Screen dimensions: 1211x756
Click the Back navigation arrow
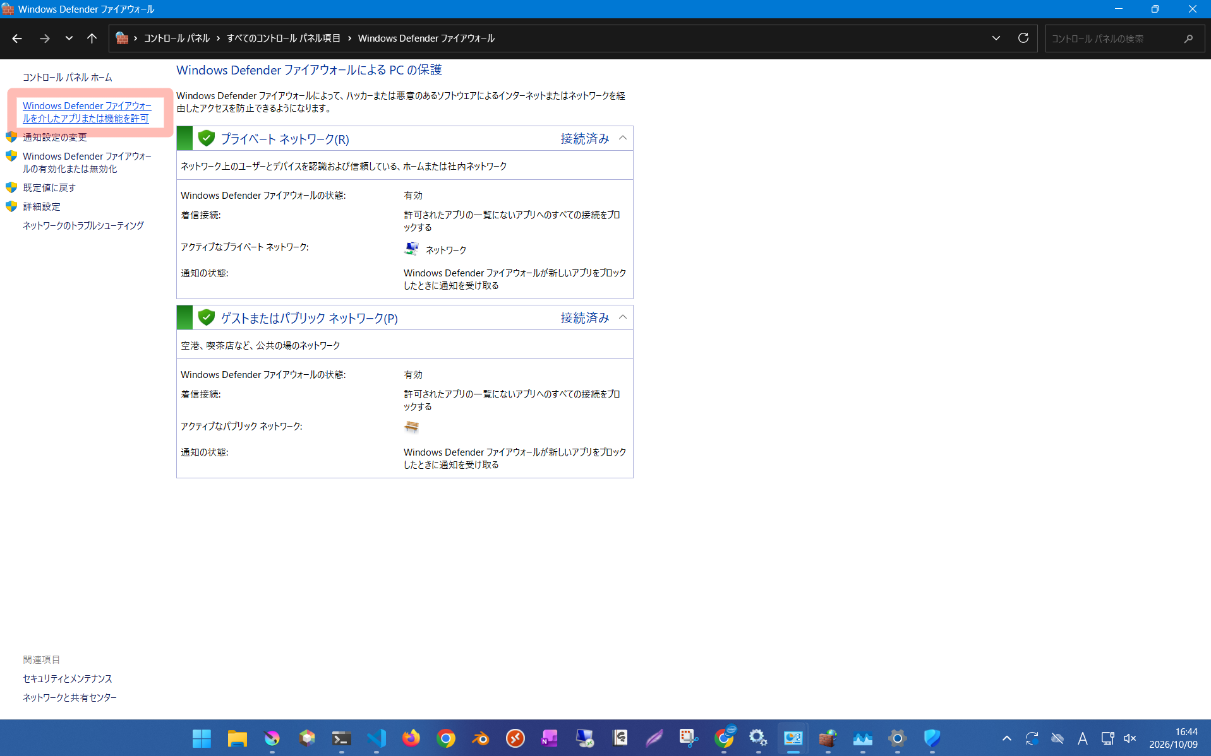click(x=17, y=38)
